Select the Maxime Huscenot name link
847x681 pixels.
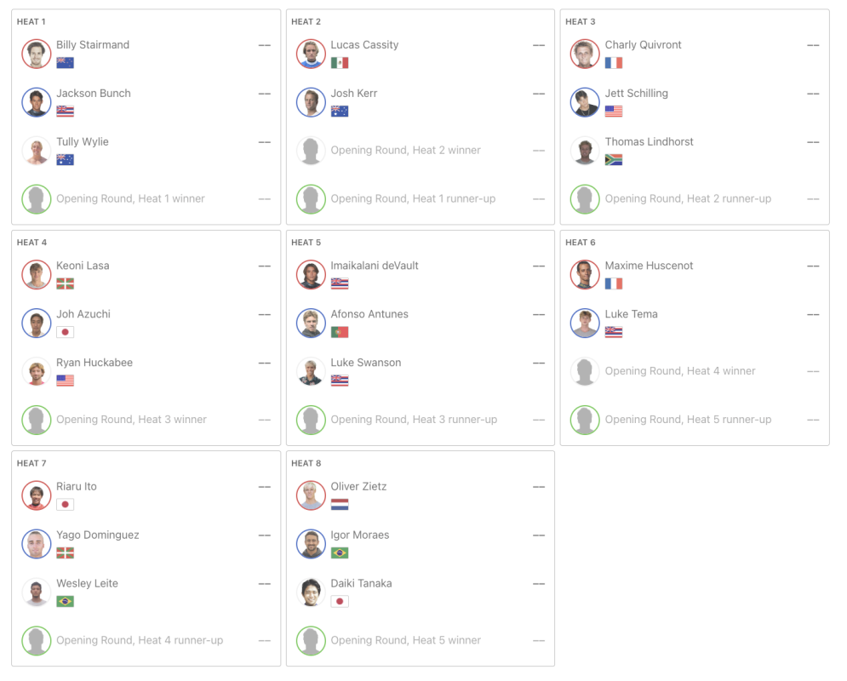pos(649,266)
